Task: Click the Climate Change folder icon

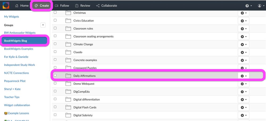Action: (68, 44)
